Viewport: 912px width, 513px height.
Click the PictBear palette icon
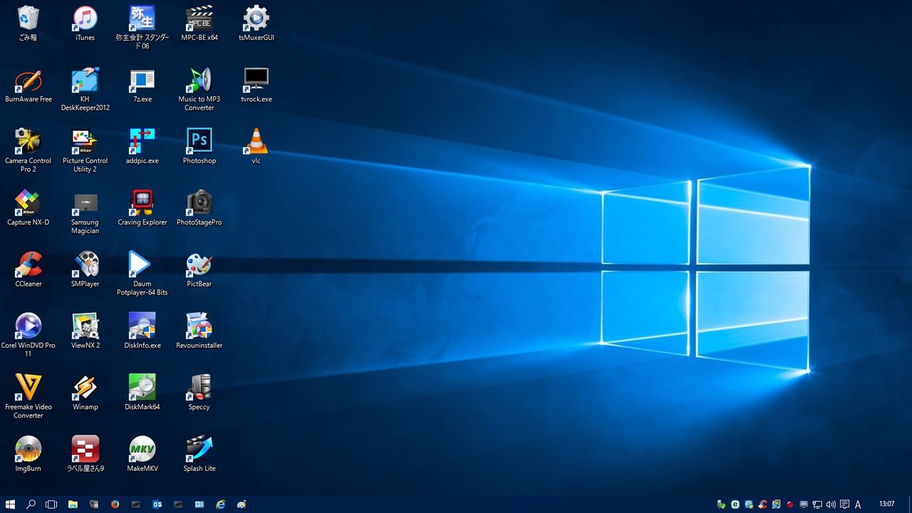[199, 269]
